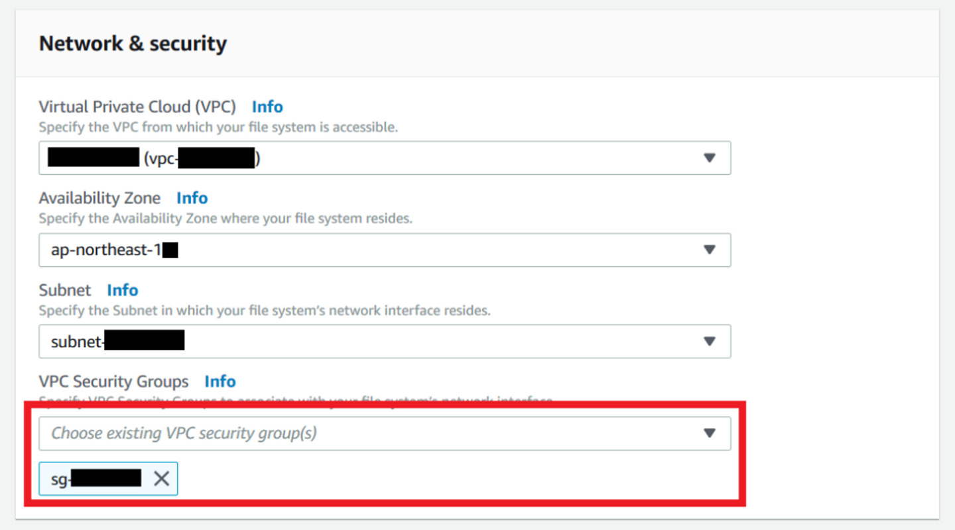Click the Subnet dropdown arrow
Viewport: 955px width, 530px height.
[x=709, y=341]
